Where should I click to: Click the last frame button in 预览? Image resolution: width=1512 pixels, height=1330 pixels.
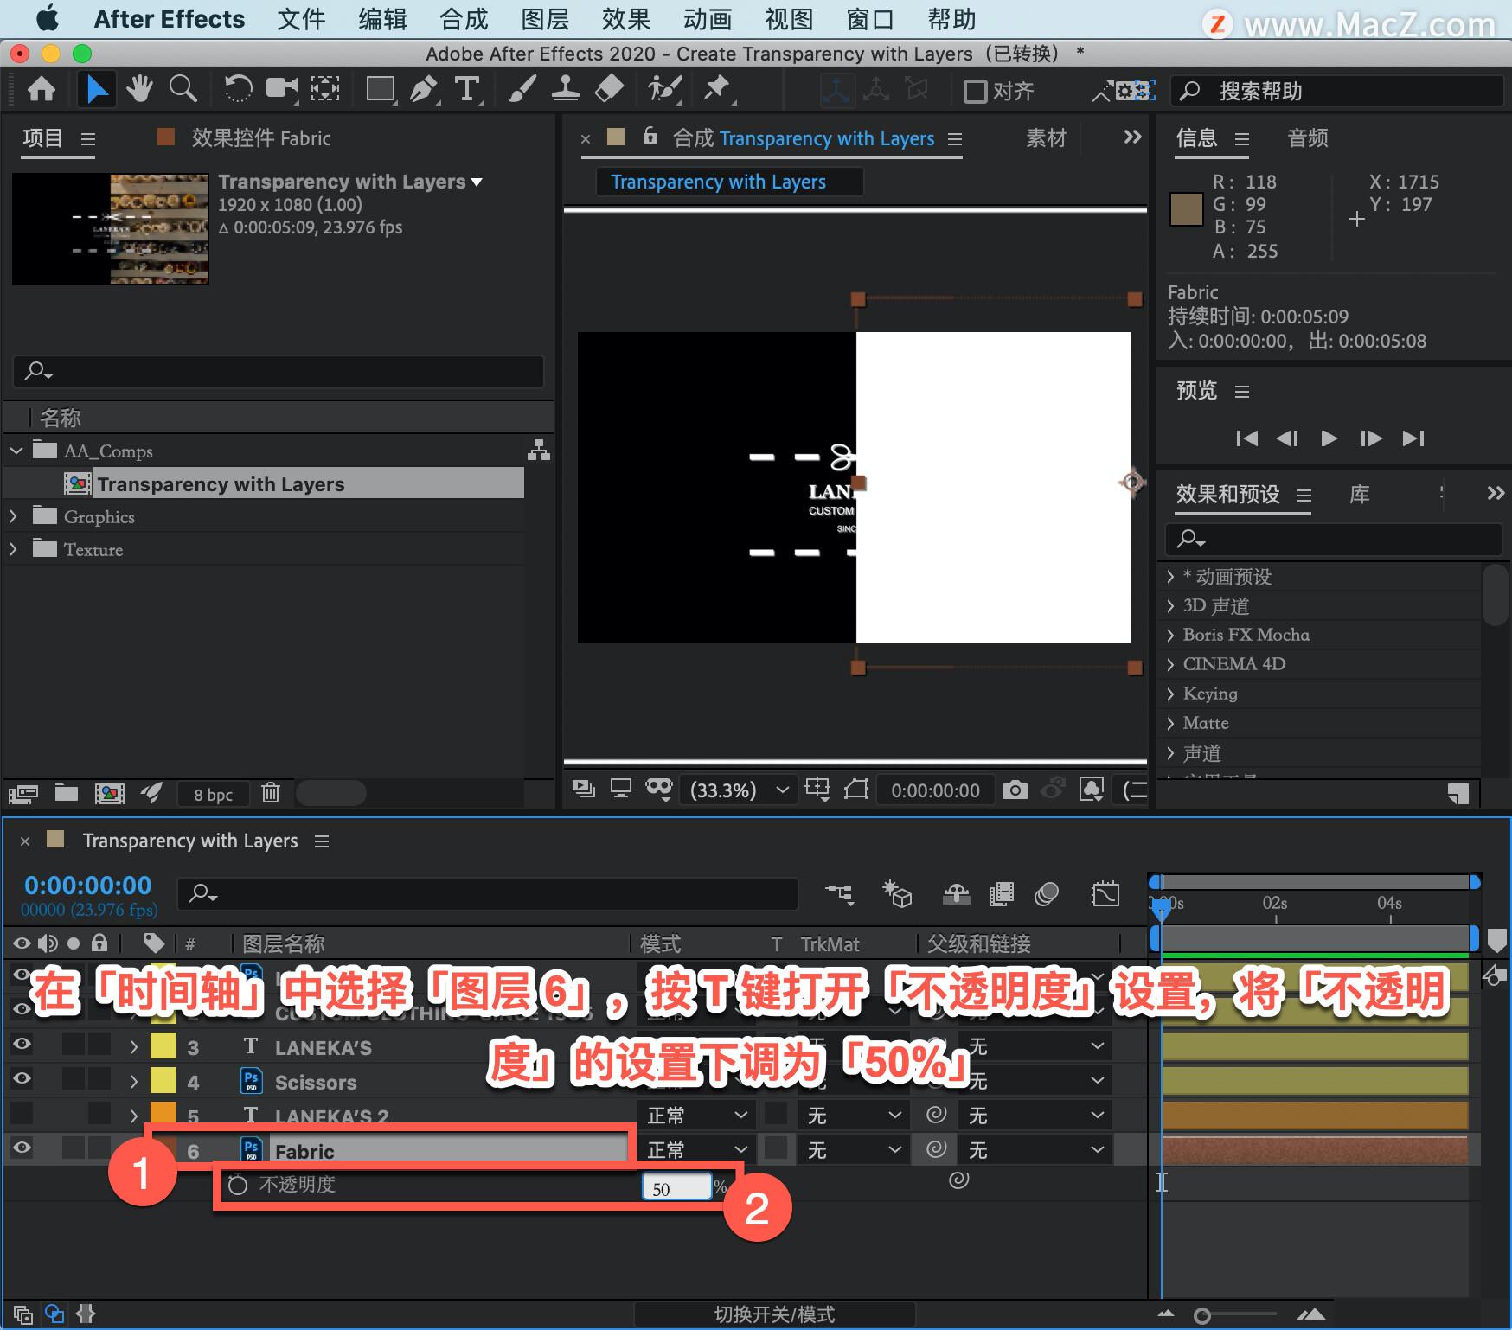tap(1413, 438)
